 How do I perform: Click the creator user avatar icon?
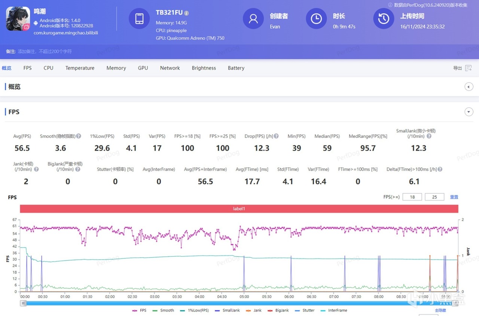click(253, 19)
